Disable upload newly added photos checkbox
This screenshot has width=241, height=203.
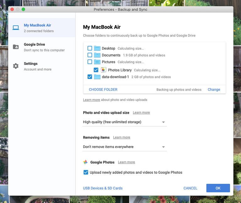click(86, 172)
